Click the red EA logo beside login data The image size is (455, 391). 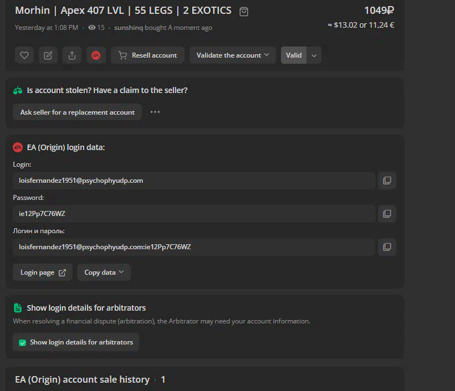18,147
